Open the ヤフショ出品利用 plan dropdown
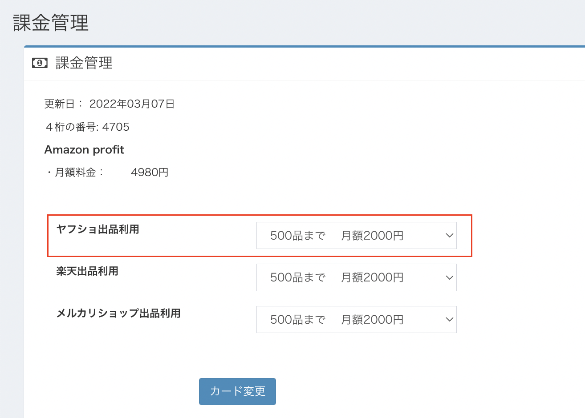 click(356, 235)
